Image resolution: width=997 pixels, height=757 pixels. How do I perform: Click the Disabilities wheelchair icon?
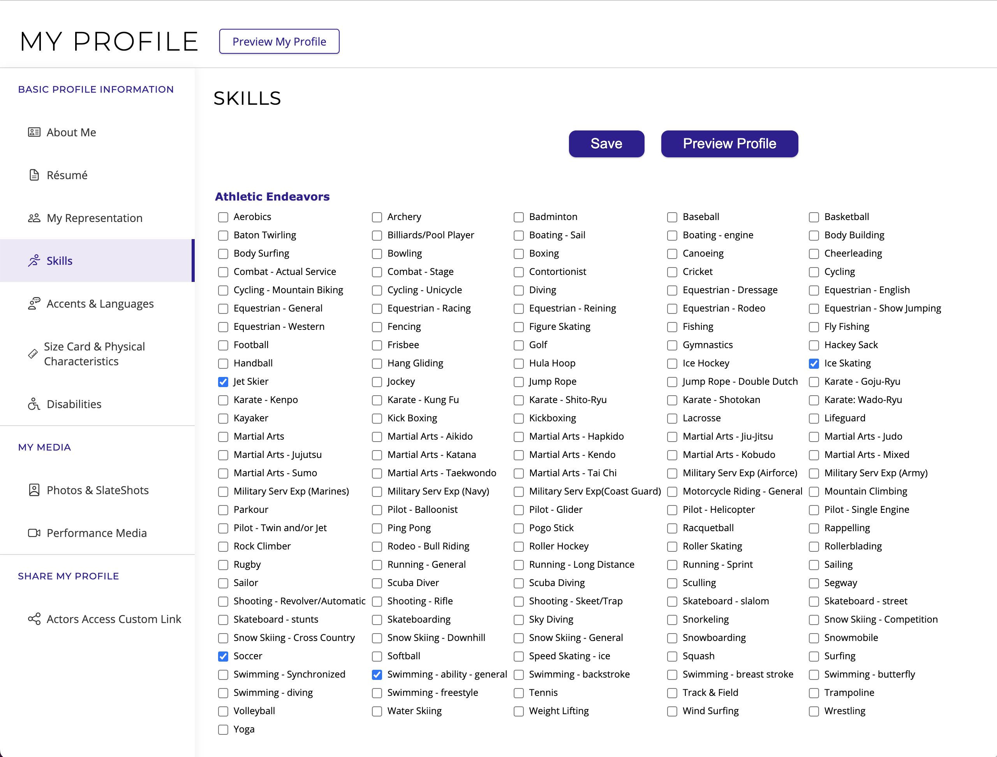coord(34,404)
